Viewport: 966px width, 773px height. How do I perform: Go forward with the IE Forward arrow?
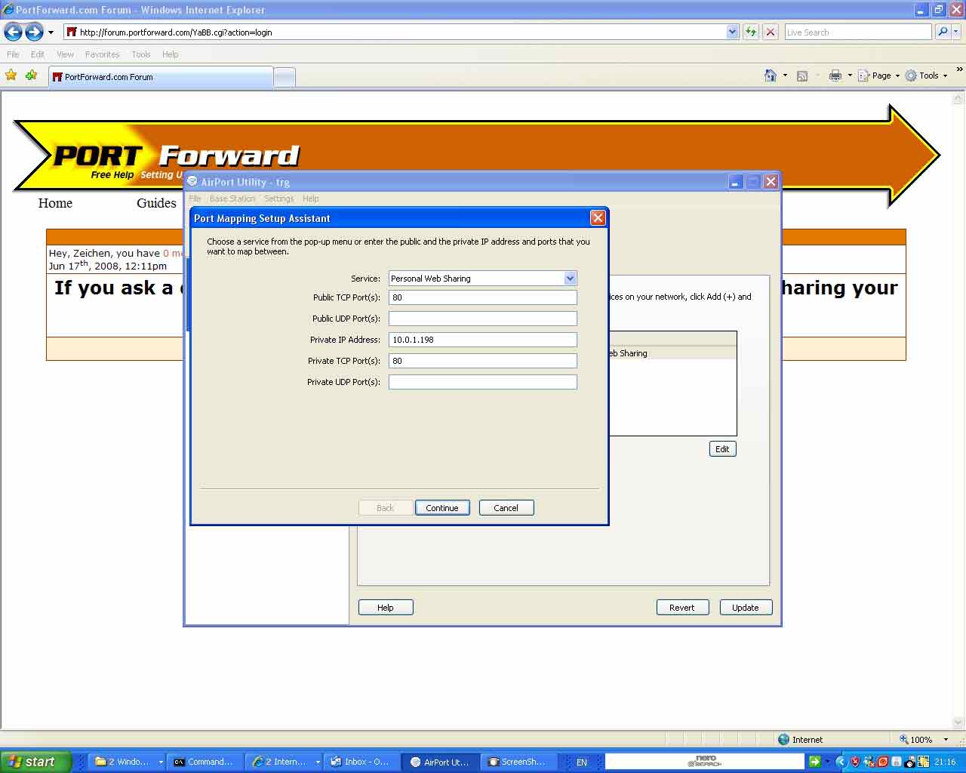tap(34, 32)
